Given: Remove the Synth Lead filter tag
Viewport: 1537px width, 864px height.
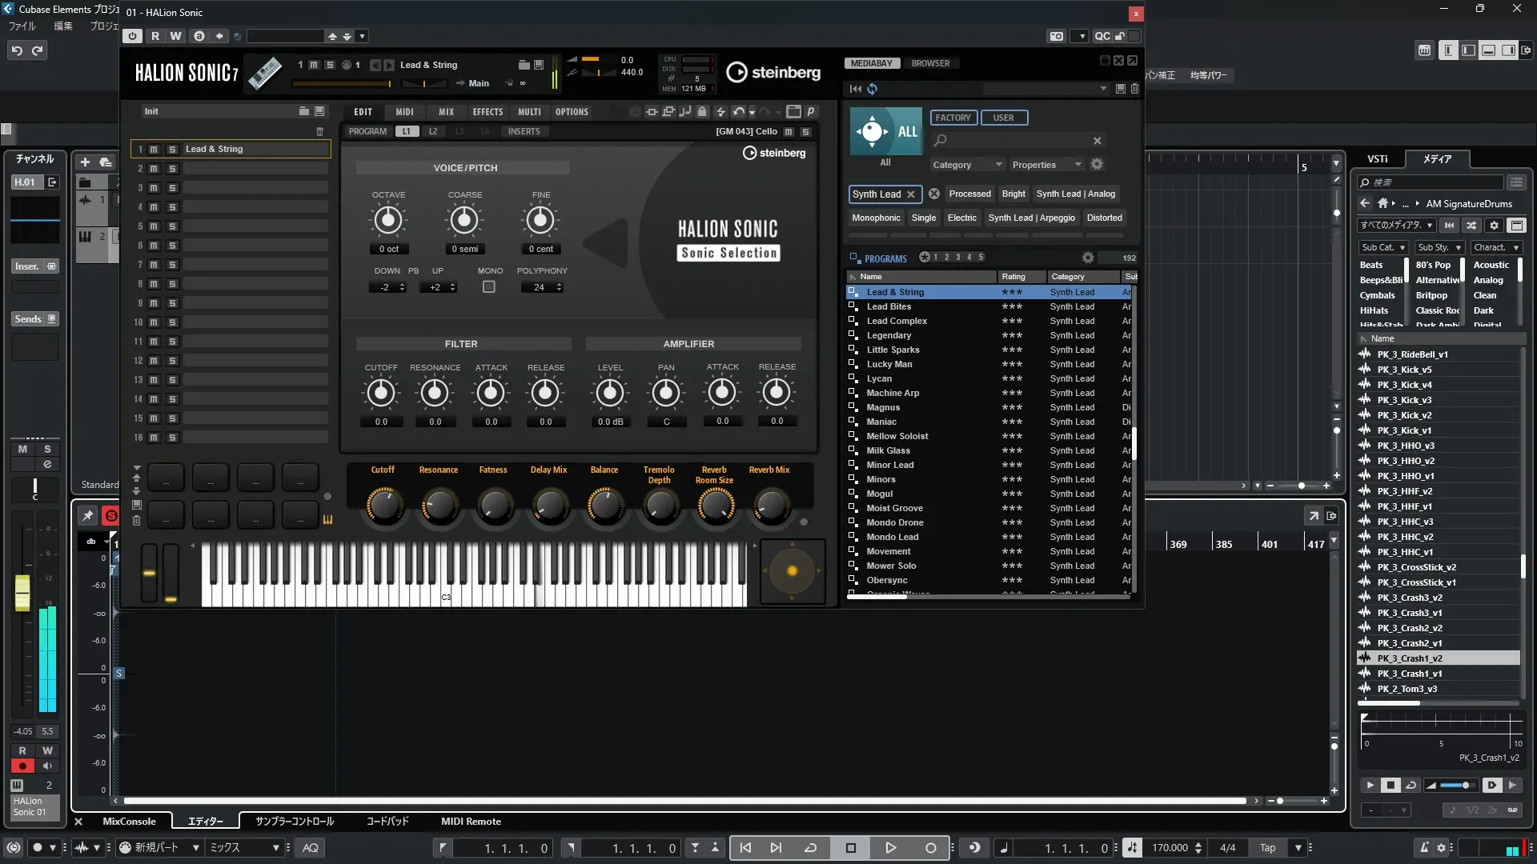Looking at the screenshot, I should coord(911,194).
